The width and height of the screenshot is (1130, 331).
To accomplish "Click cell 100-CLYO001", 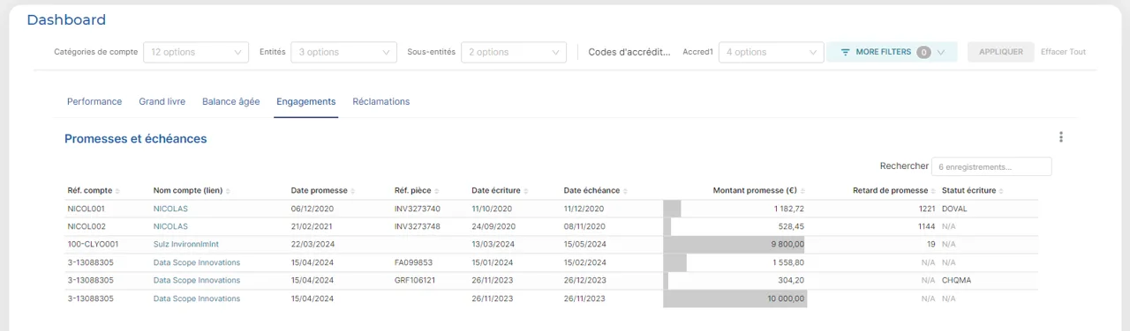I will (x=93, y=244).
